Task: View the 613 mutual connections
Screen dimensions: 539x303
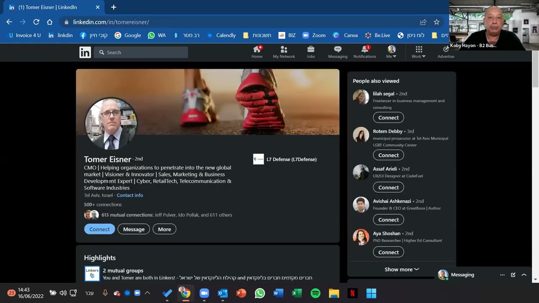Action: [x=167, y=215]
